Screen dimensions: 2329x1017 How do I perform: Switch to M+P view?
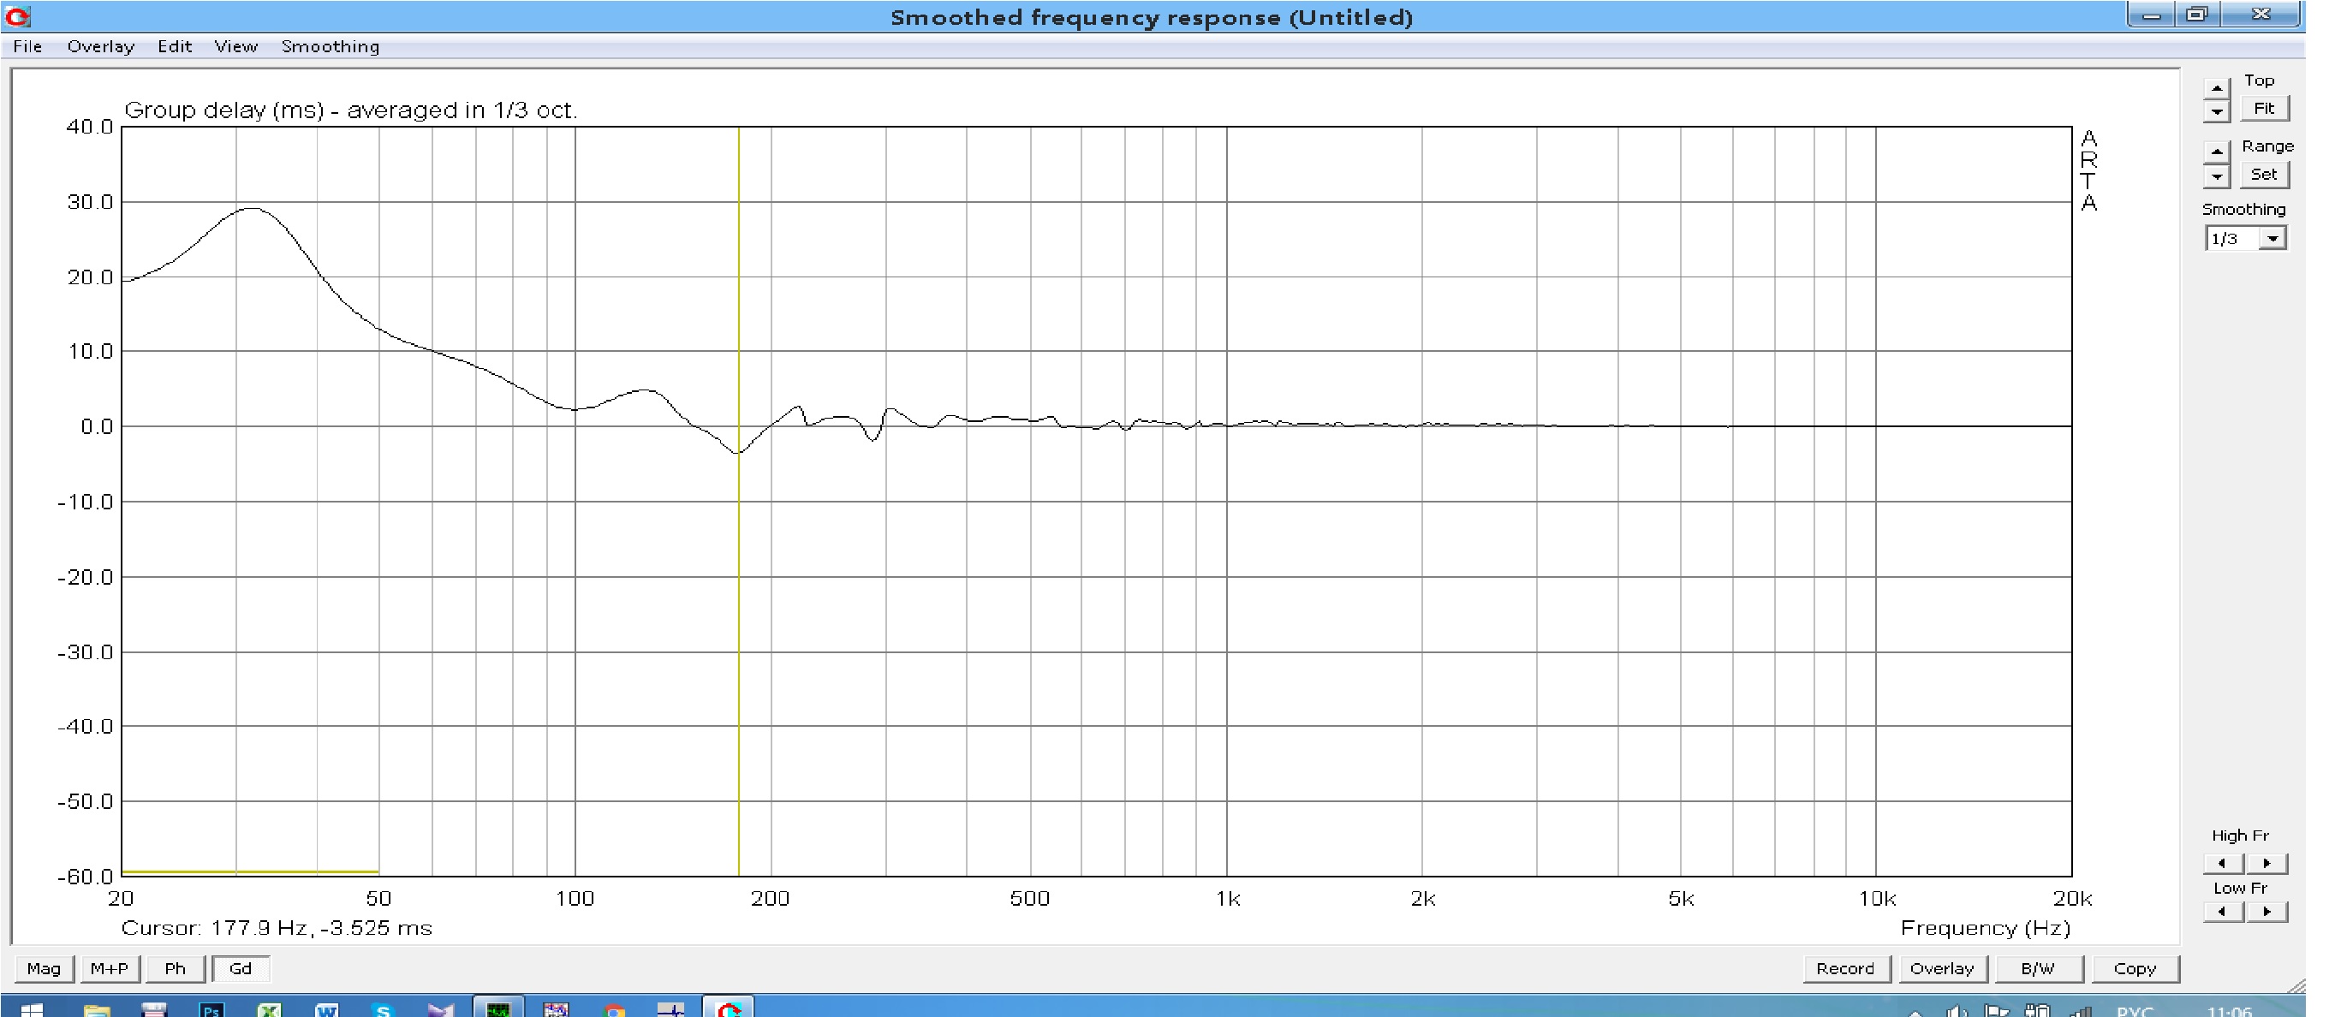[110, 968]
